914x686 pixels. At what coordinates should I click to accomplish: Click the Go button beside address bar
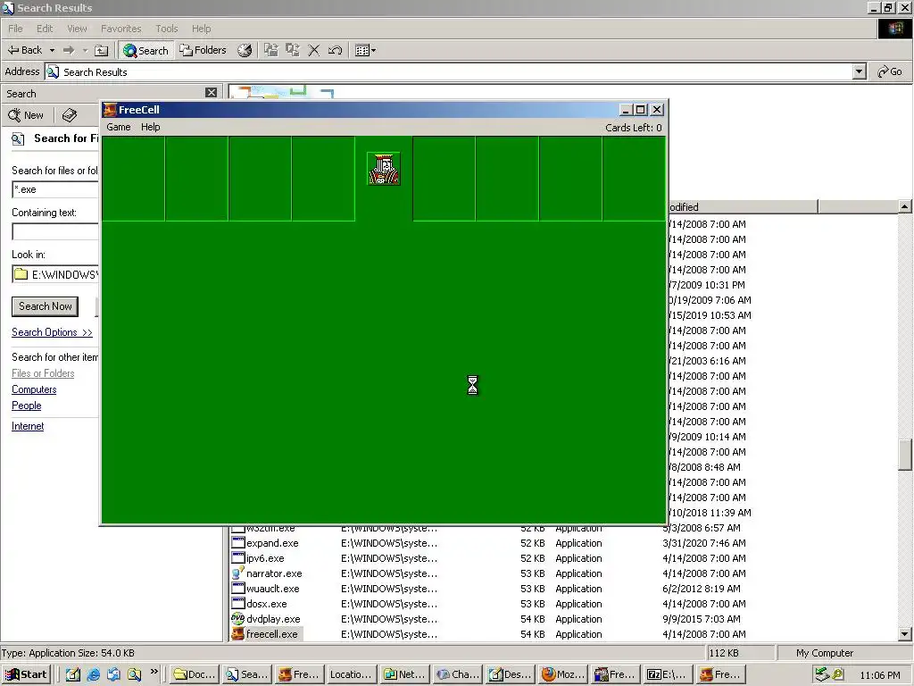[x=890, y=71]
